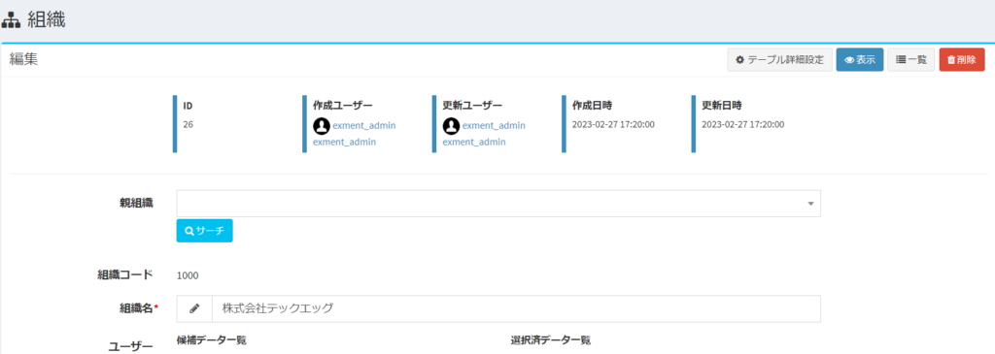This screenshot has height=354, width=995.
Task: Select 更新日時 value 2023-02-27 17:20:00
Action: coord(742,125)
